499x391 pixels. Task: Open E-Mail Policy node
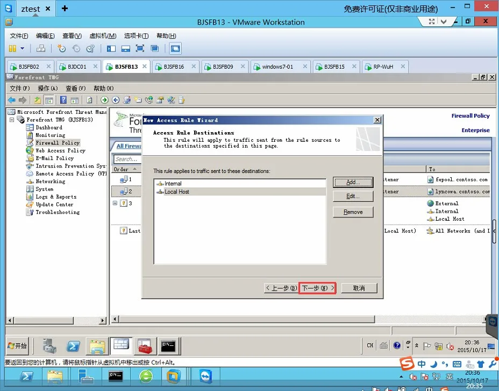point(54,158)
